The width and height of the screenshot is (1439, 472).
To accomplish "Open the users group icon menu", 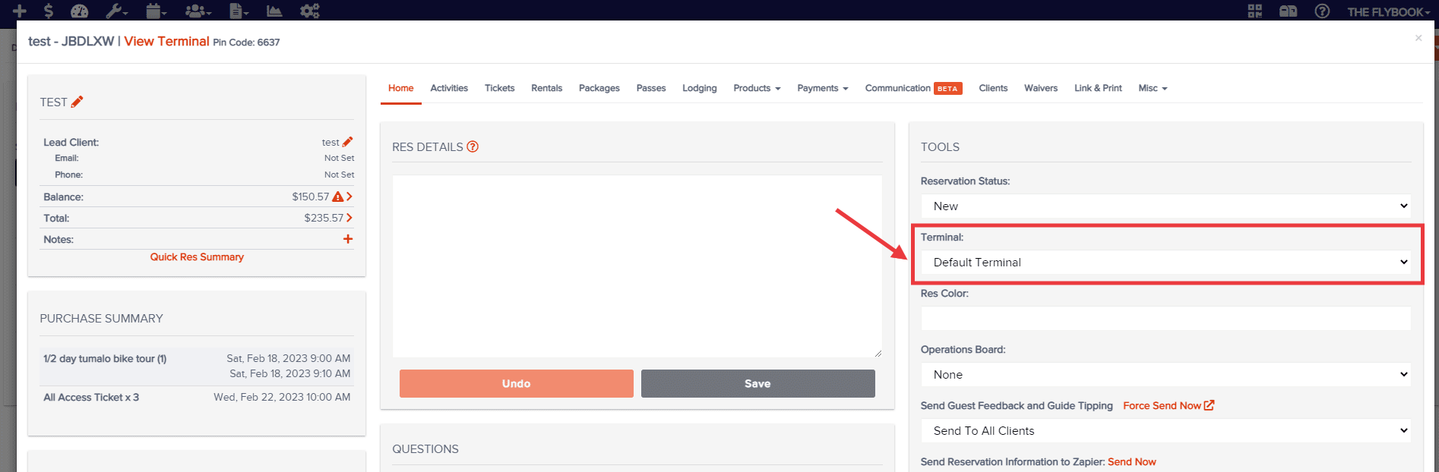I will pyautogui.click(x=198, y=11).
